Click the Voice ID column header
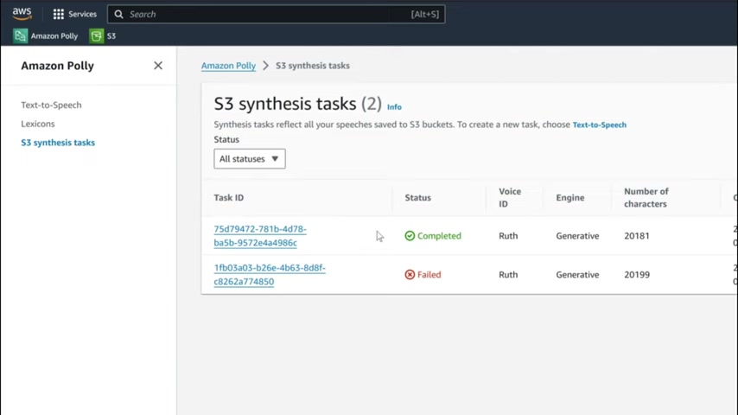 510,197
